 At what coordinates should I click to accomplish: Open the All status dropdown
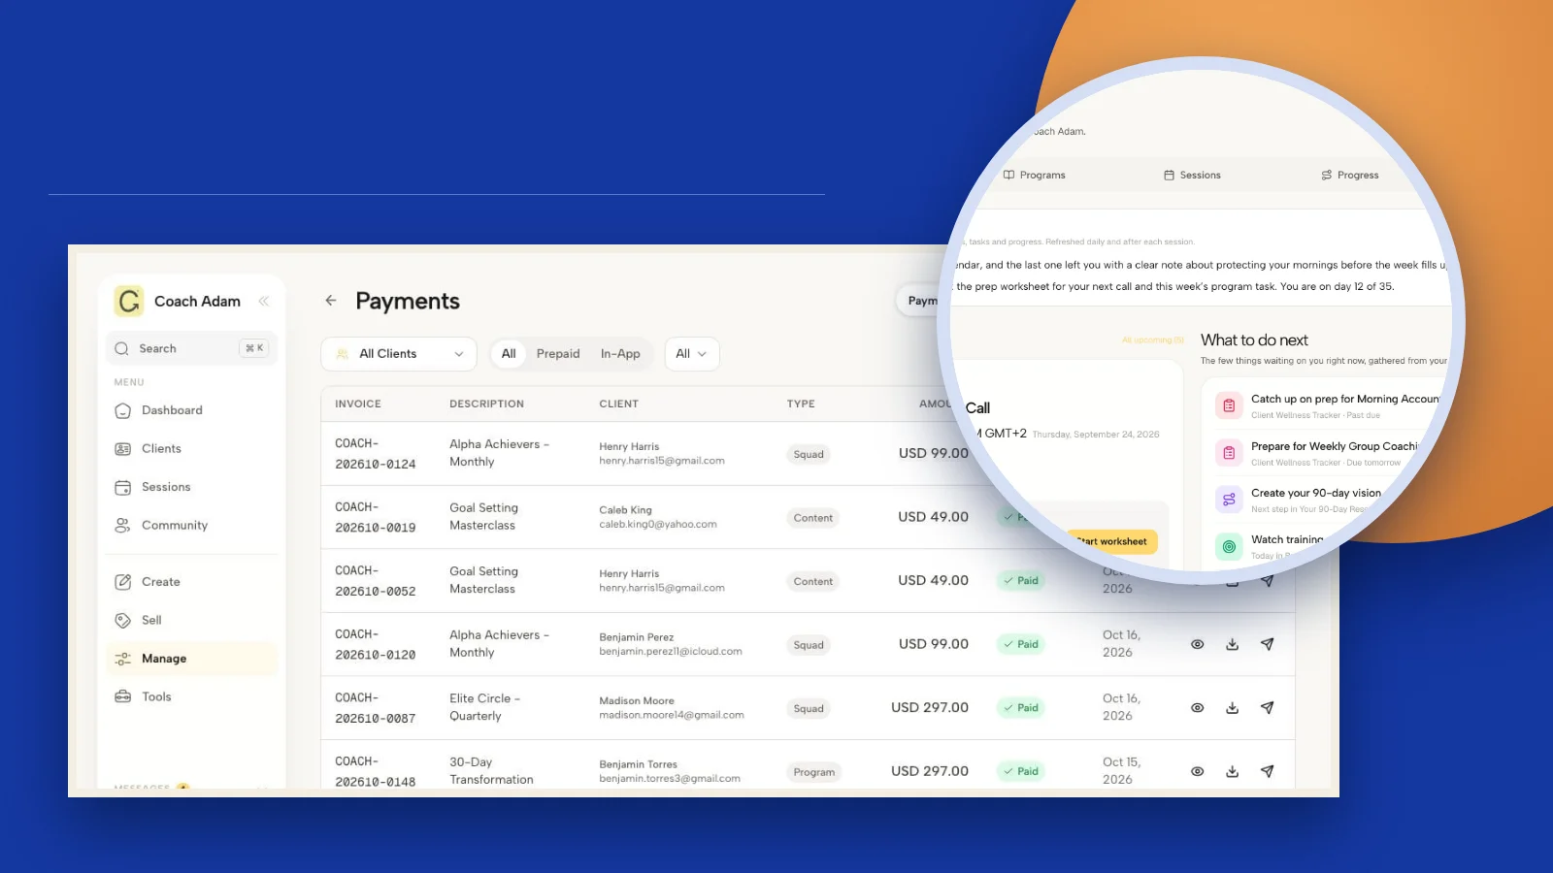click(x=692, y=354)
